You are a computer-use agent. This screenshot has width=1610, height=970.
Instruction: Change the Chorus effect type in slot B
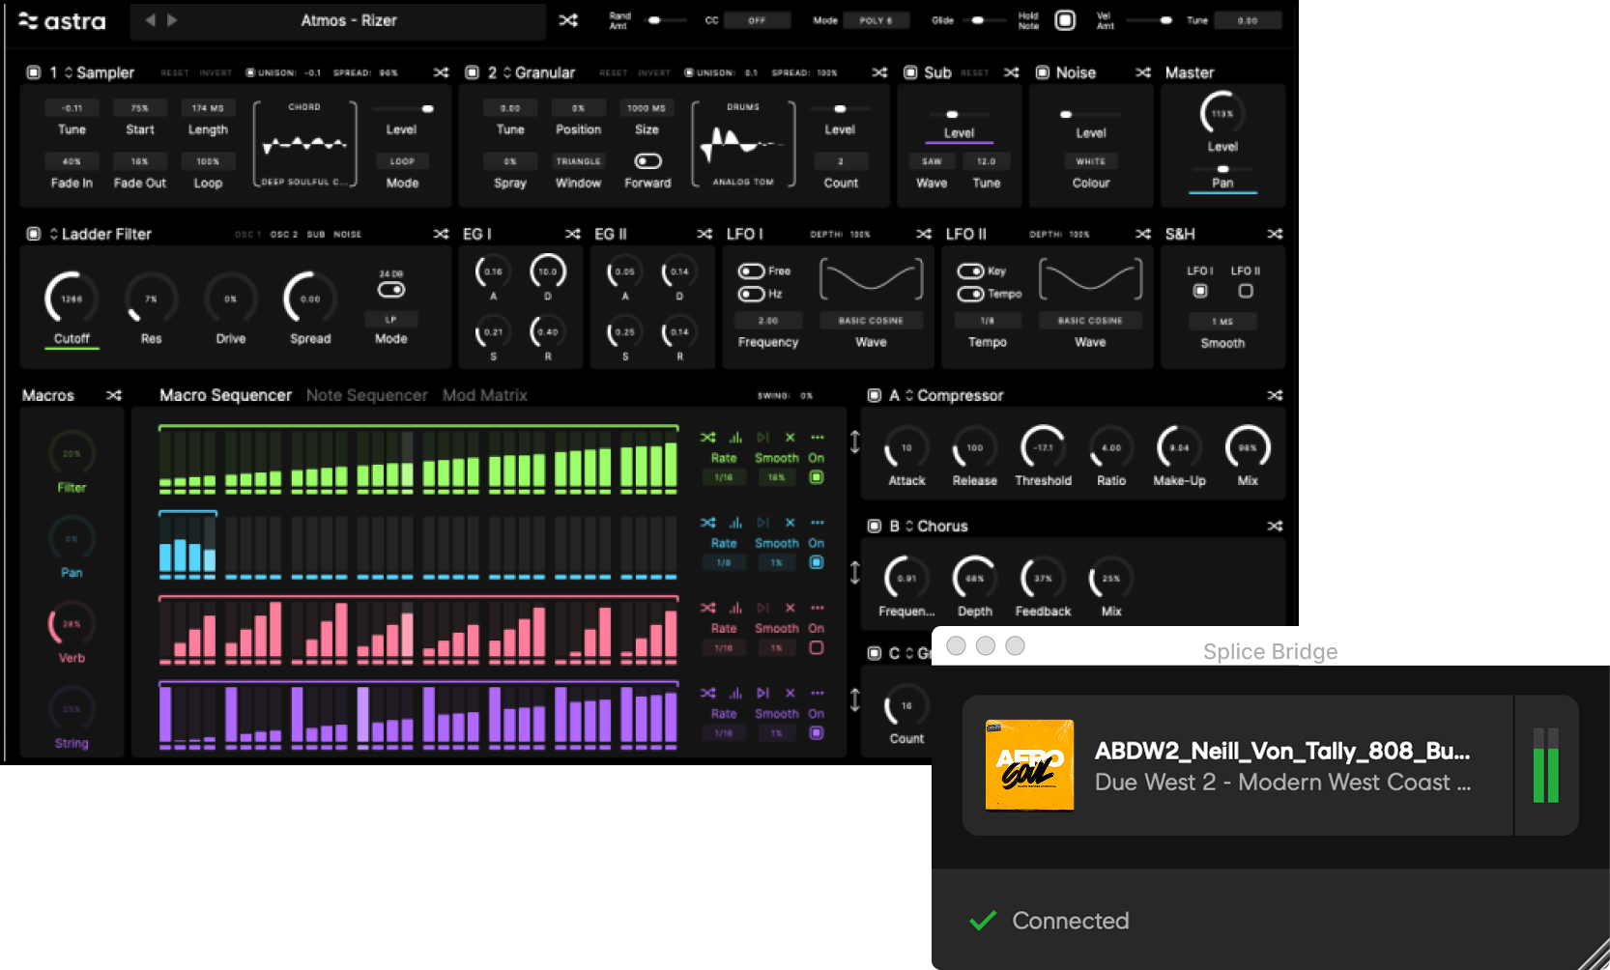tap(909, 527)
